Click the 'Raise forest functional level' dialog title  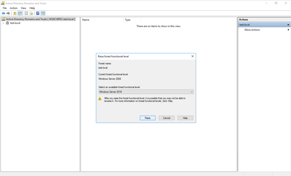point(113,56)
